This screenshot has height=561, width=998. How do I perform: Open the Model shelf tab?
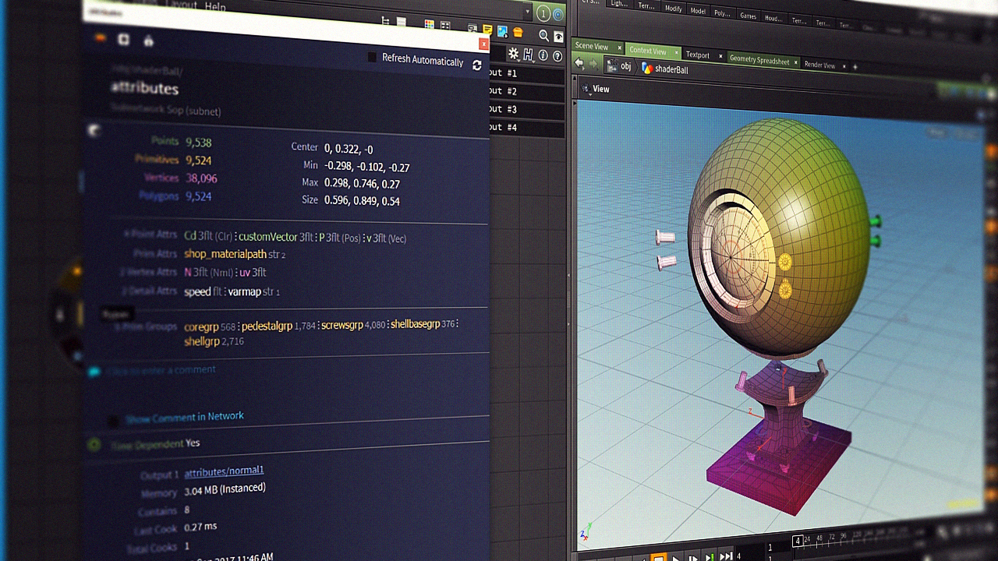click(x=698, y=11)
